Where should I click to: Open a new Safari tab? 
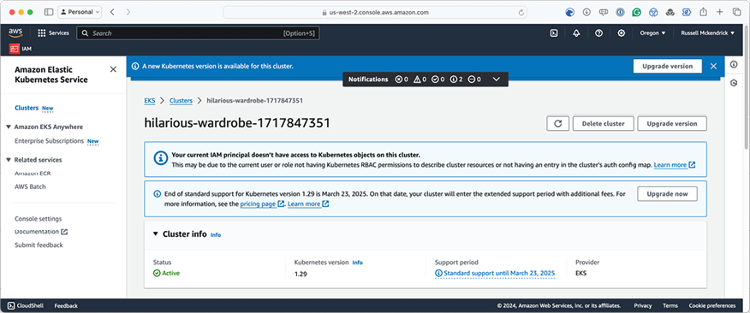pos(719,12)
